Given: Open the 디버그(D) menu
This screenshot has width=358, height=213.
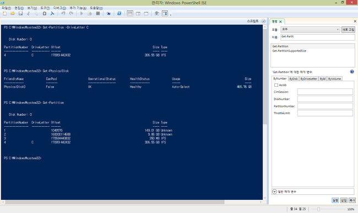Looking at the screenshot, I should [59, 8].
